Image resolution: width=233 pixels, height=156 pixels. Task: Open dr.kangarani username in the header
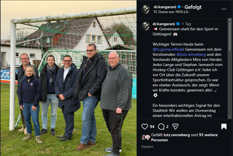[165, 7]
